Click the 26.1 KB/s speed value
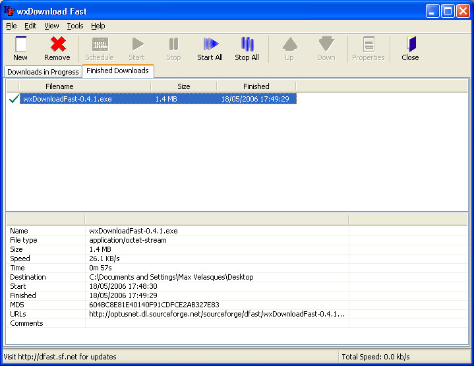Screen dimensions: 474x366 (x=105, y=259)
